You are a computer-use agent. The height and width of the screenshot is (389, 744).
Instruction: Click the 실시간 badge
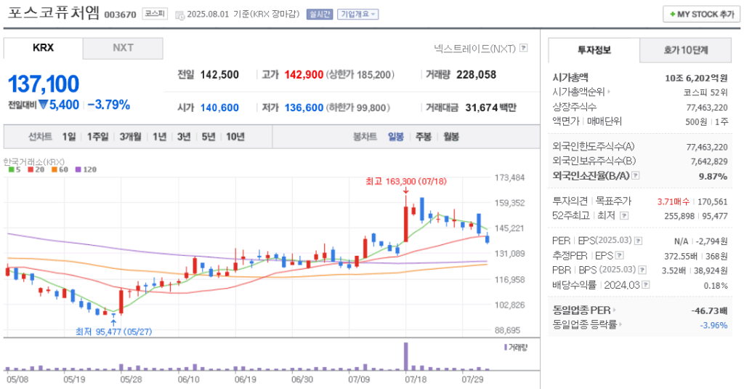(x=320, y=15)
